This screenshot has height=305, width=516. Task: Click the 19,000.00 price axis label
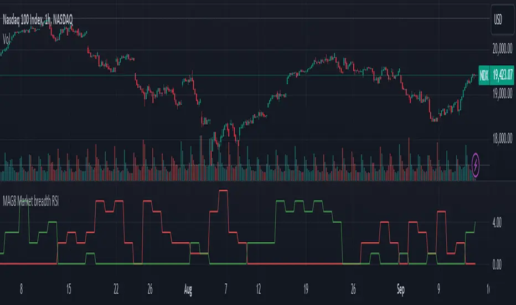click(x=502, y=94)
